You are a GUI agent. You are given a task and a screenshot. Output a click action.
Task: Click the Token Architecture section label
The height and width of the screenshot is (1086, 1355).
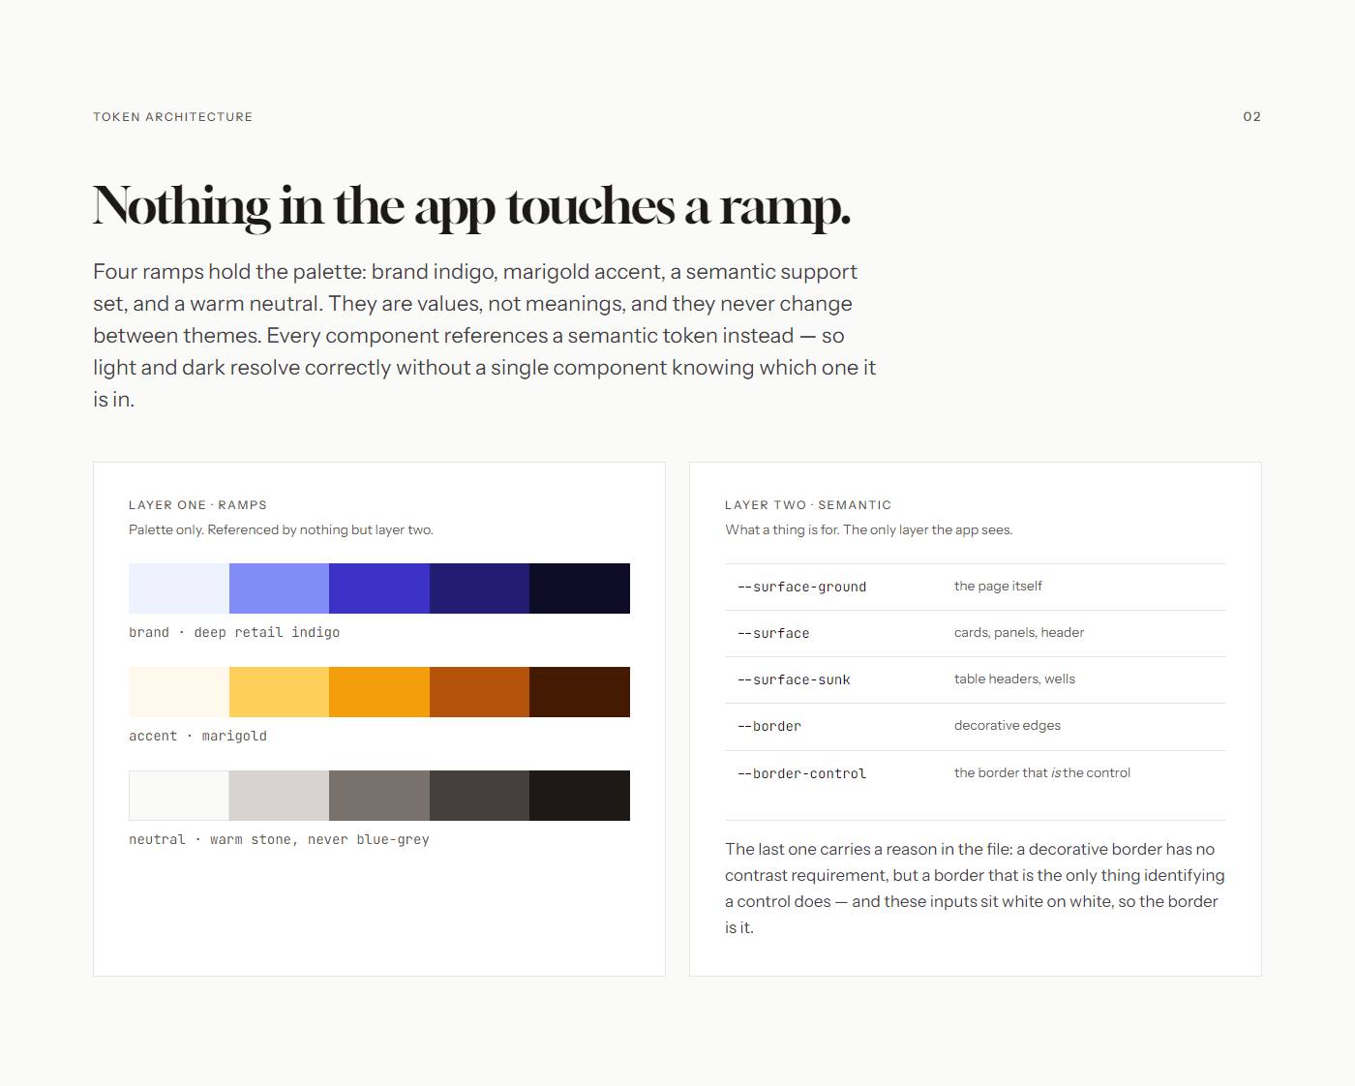[173, 116]
